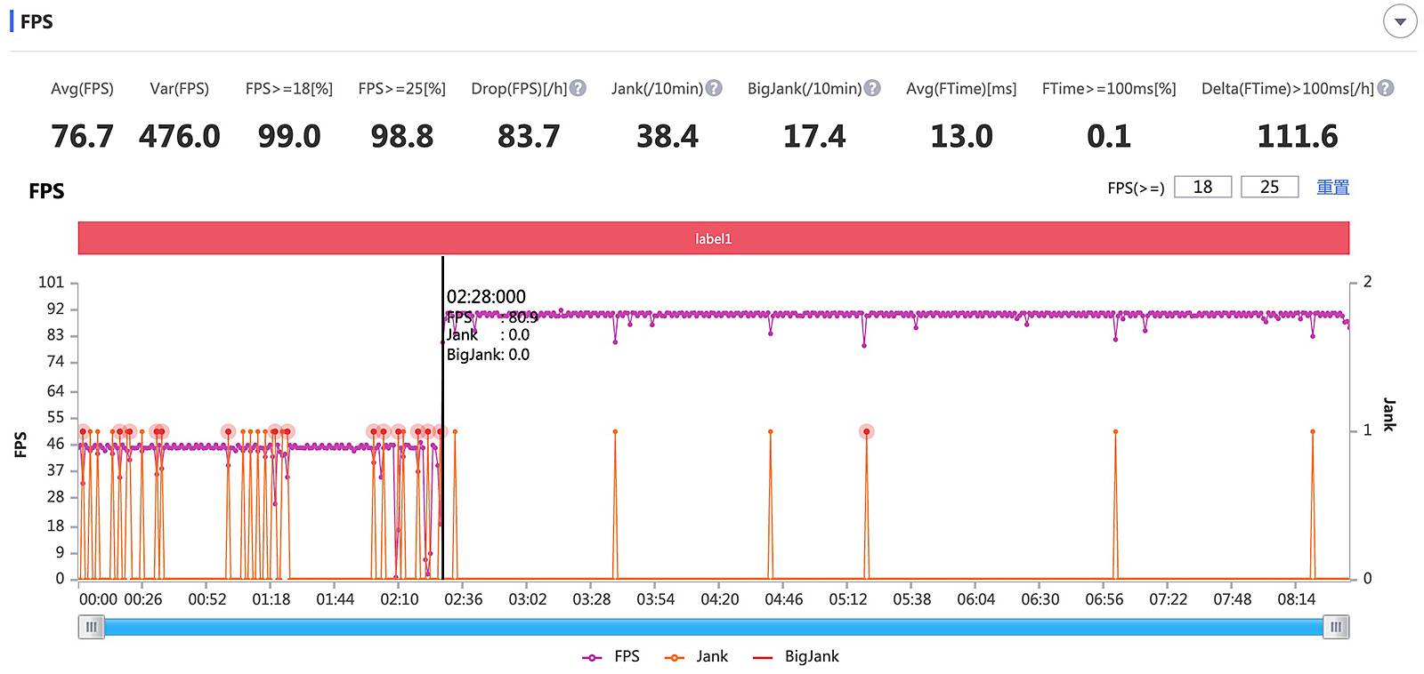The width and height of the screenshot is (1424, 674).
Task: Focus the FPS threshold field showing 18
Action: click(x=1202, y=188)
